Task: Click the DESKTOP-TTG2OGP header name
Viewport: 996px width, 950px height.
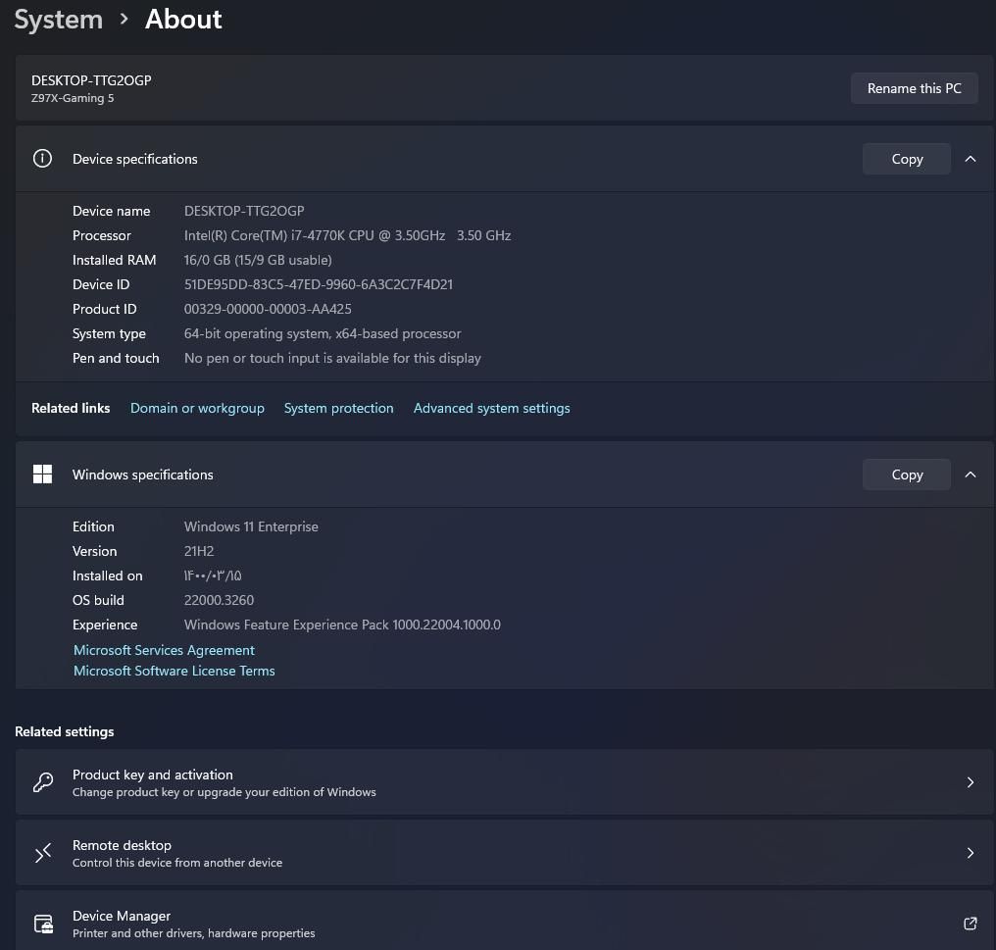Action: pos(91,80)
